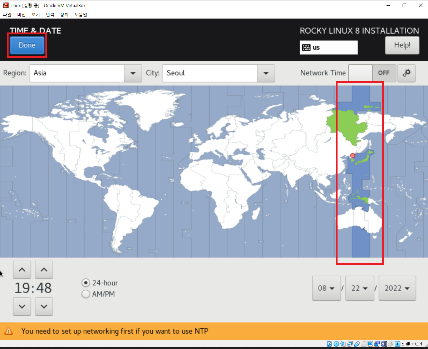Image resolution: width=428 pixels, height=349 pixels.
Task: Click the Asia text in Region field
Action: pos(40,73)
